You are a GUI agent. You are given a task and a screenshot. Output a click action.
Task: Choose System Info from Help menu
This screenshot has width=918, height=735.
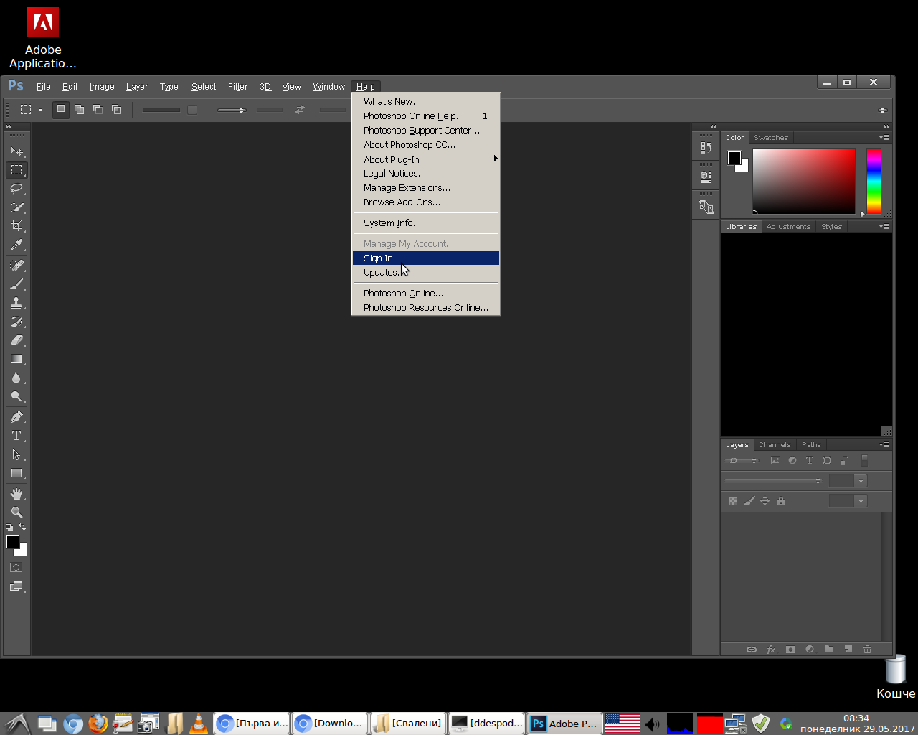click(x=426, y=223)
